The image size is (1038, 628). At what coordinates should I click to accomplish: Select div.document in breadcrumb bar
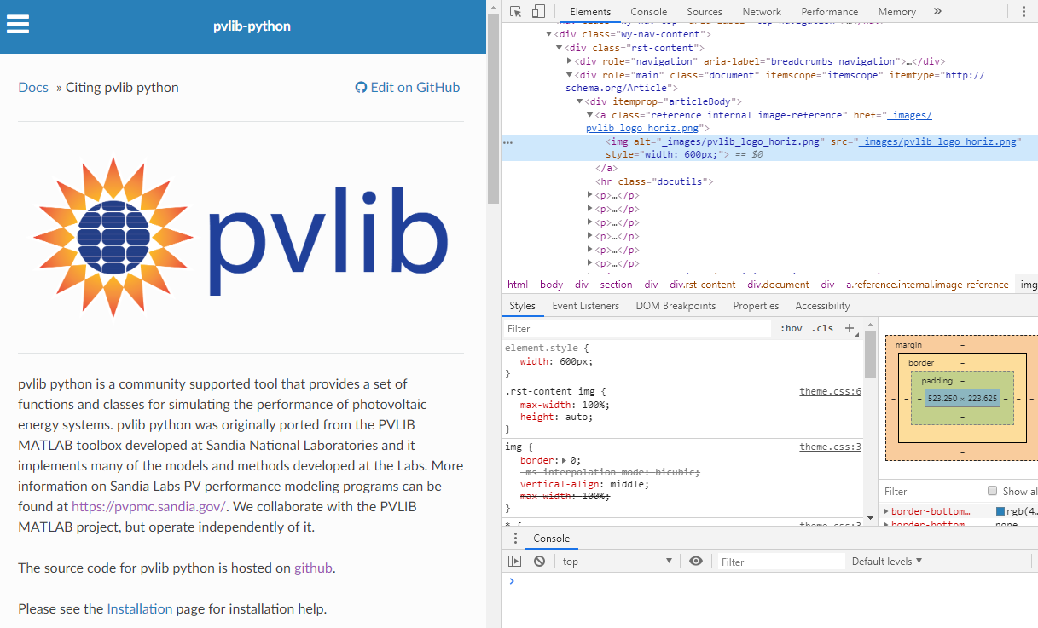(x=778, y=285)
